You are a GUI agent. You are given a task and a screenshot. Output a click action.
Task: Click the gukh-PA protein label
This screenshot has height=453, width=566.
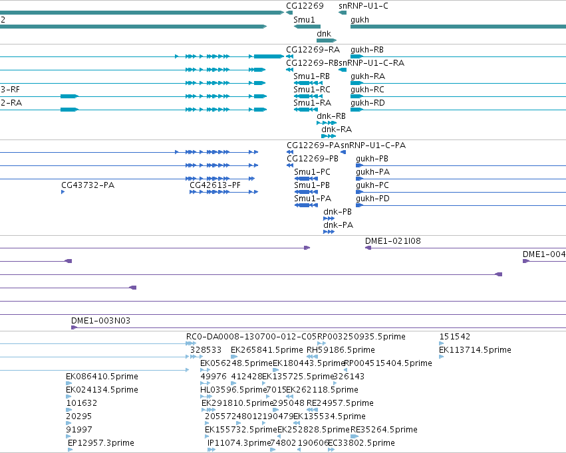click(x=372, y=172)
